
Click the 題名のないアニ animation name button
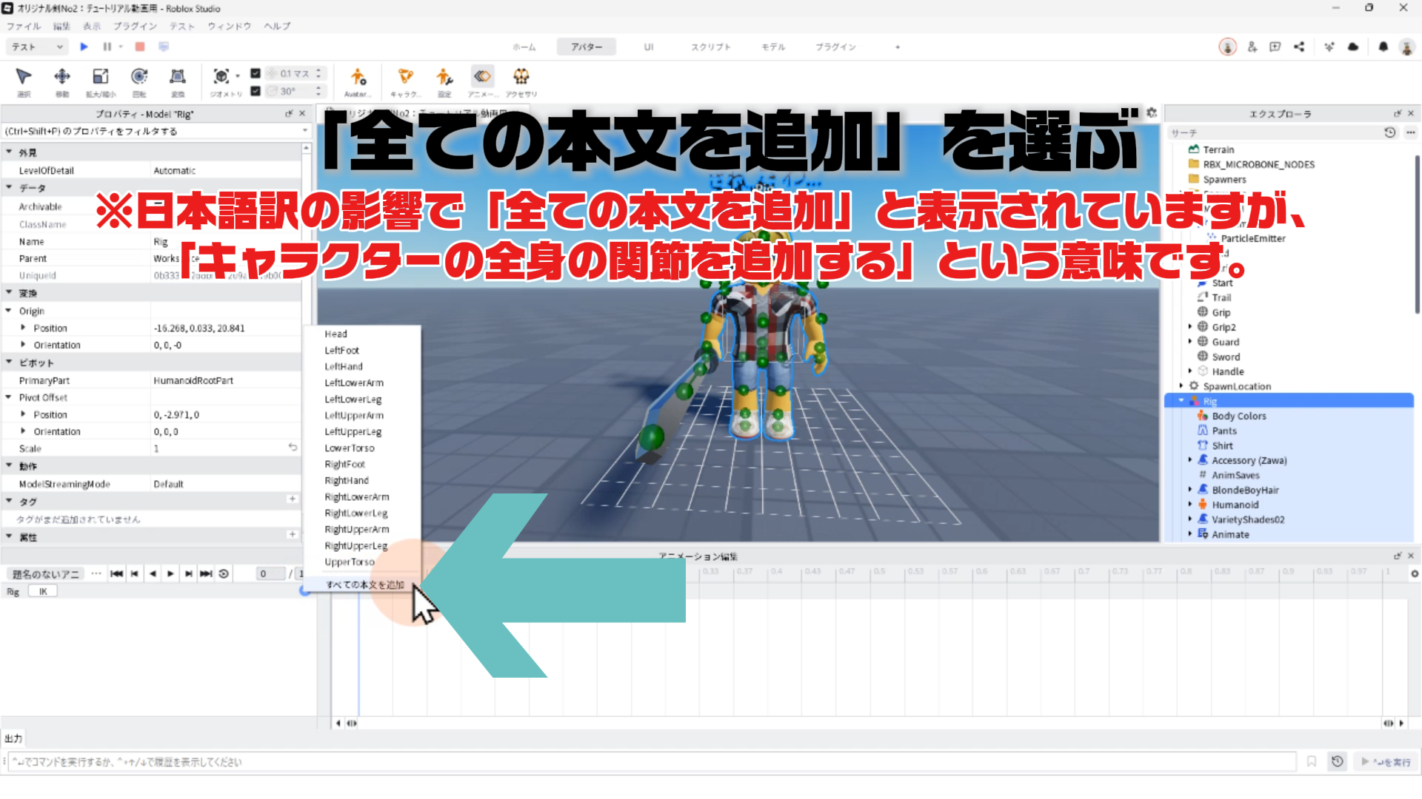(x=46, y=573)
